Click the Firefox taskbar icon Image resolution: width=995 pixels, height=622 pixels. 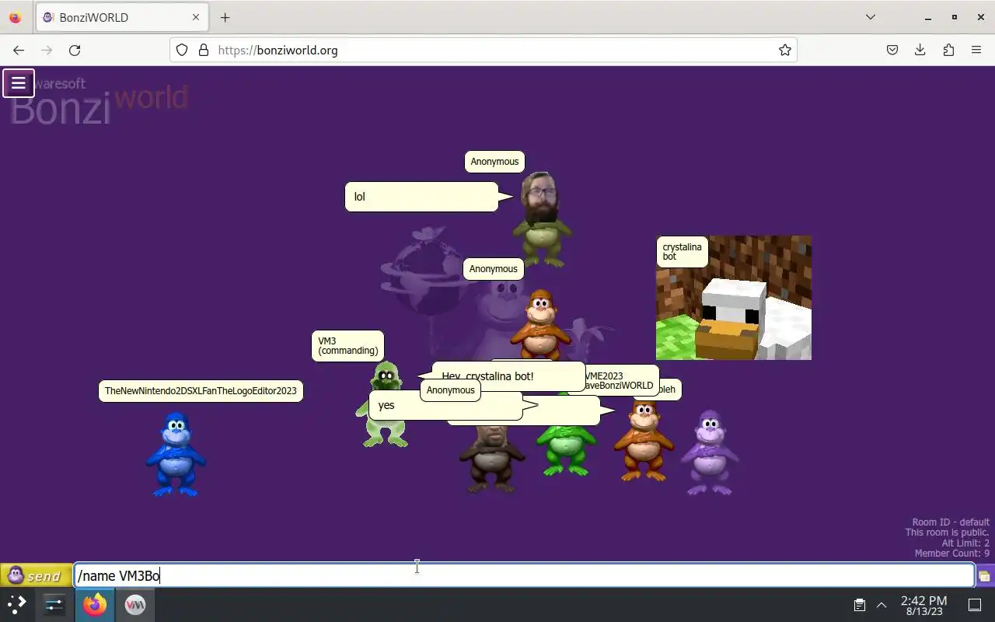click(x=95, y=604)
